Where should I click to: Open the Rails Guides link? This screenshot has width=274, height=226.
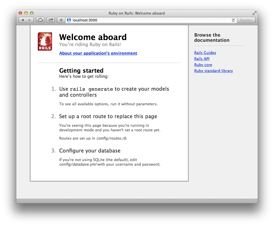pos(205,53)
